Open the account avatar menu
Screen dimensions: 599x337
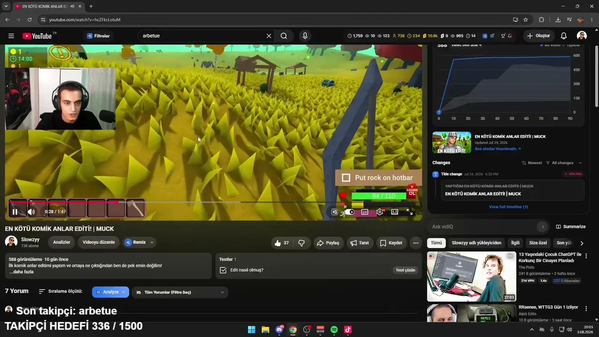pyautogui.click(x=582, y=36)
